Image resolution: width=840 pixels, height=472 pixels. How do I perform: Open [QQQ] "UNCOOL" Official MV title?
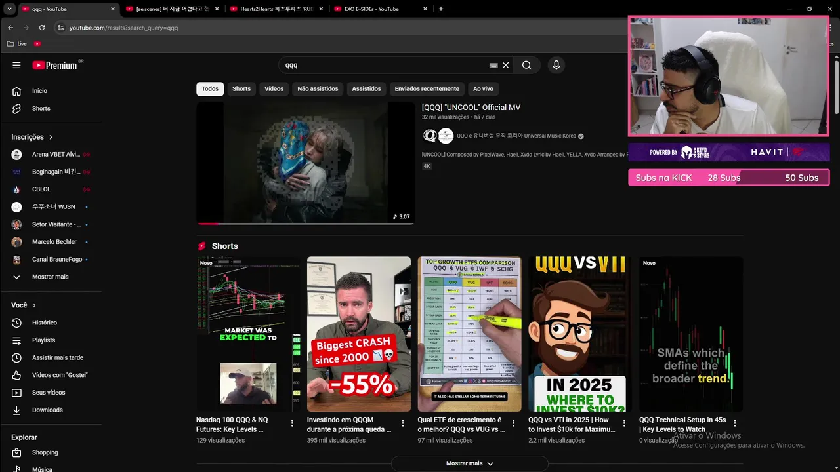(x=471, y=108)
